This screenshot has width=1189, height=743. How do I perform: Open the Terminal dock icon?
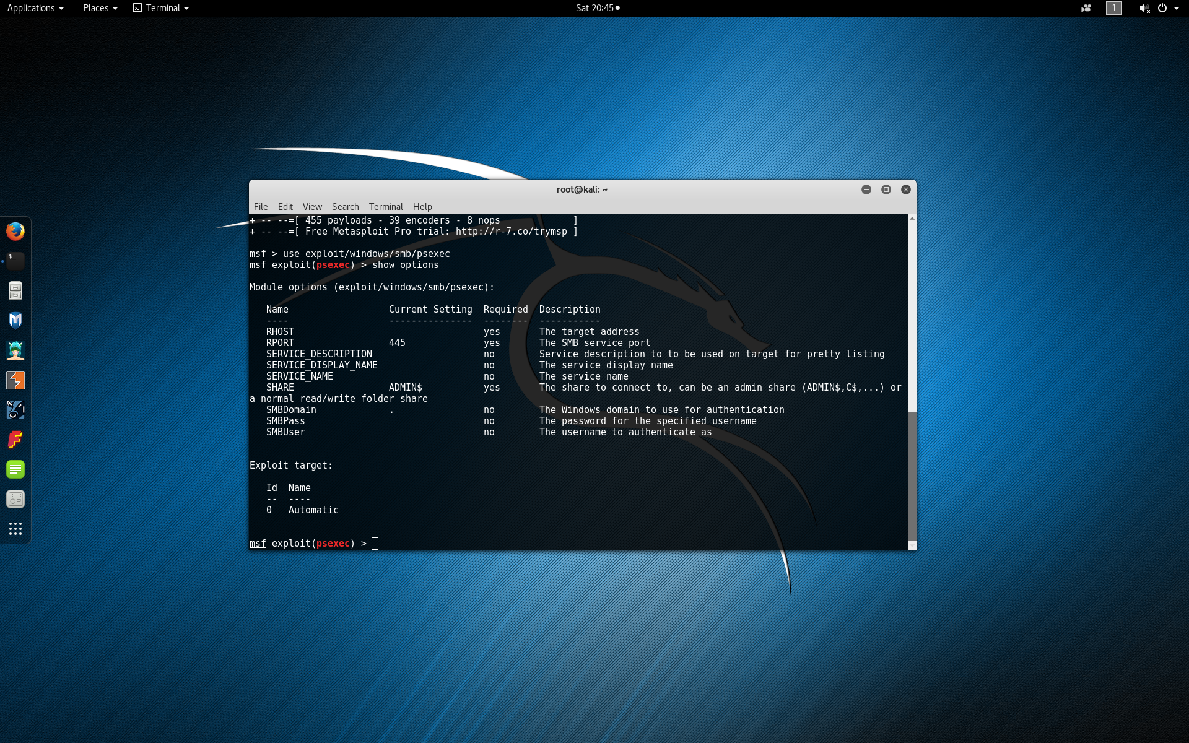tap(15, 261)
